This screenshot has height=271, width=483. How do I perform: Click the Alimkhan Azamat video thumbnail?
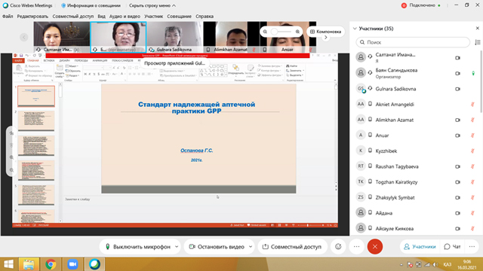tap(231, 37)
